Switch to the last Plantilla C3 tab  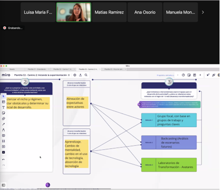(x=114, y=69)
